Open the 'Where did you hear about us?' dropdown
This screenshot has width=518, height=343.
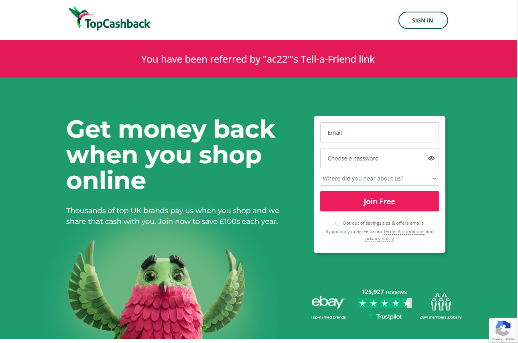pos(380,179)
